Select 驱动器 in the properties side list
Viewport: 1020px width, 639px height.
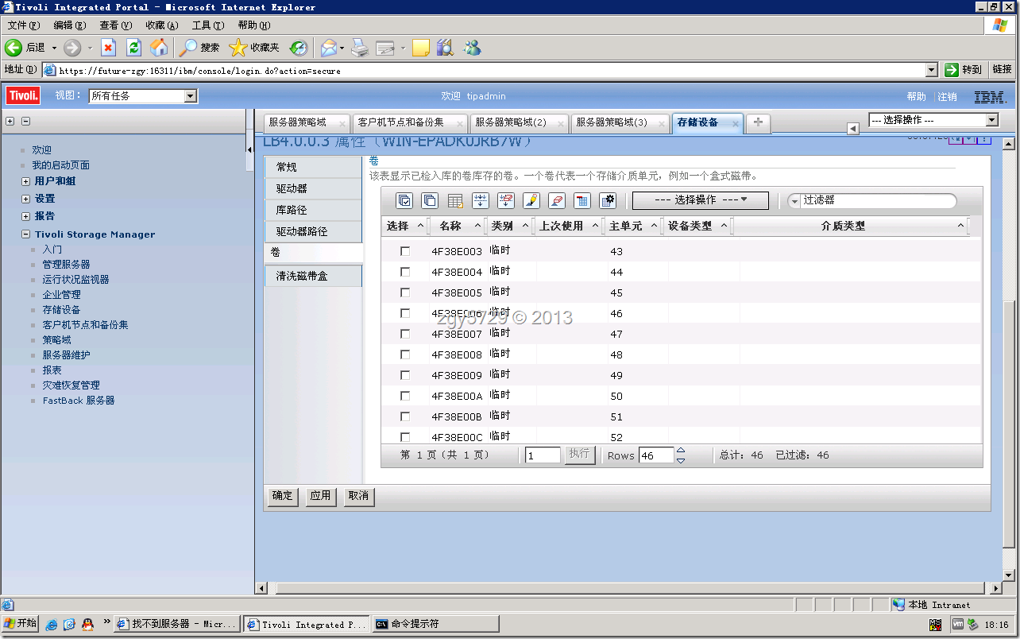click(313, 189)
